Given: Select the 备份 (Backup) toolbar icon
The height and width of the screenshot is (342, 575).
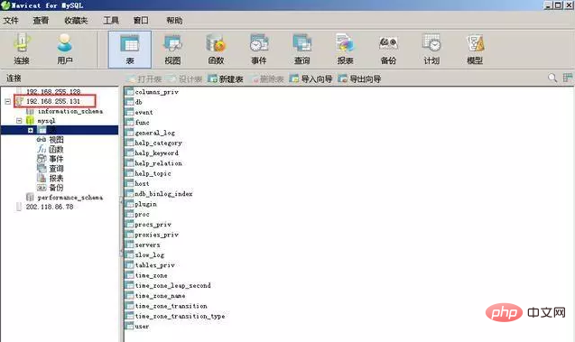Looking at the screenshot, I should [x=388, y=50].
